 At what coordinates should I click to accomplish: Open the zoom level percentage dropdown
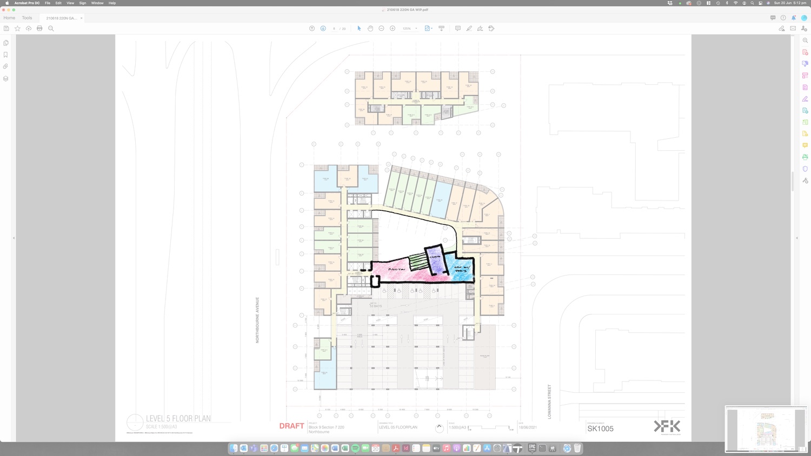point(416,29)
